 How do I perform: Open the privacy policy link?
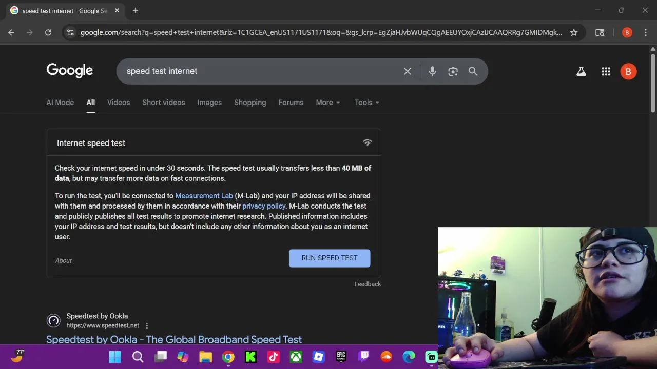(264, 206)
